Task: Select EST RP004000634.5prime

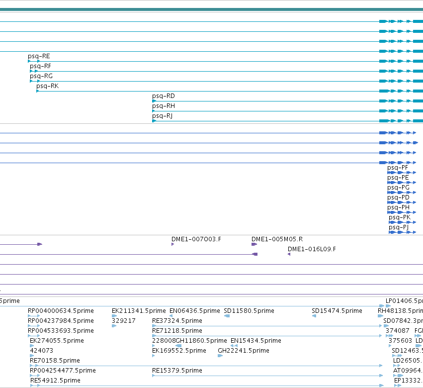Action: [61, 311]
